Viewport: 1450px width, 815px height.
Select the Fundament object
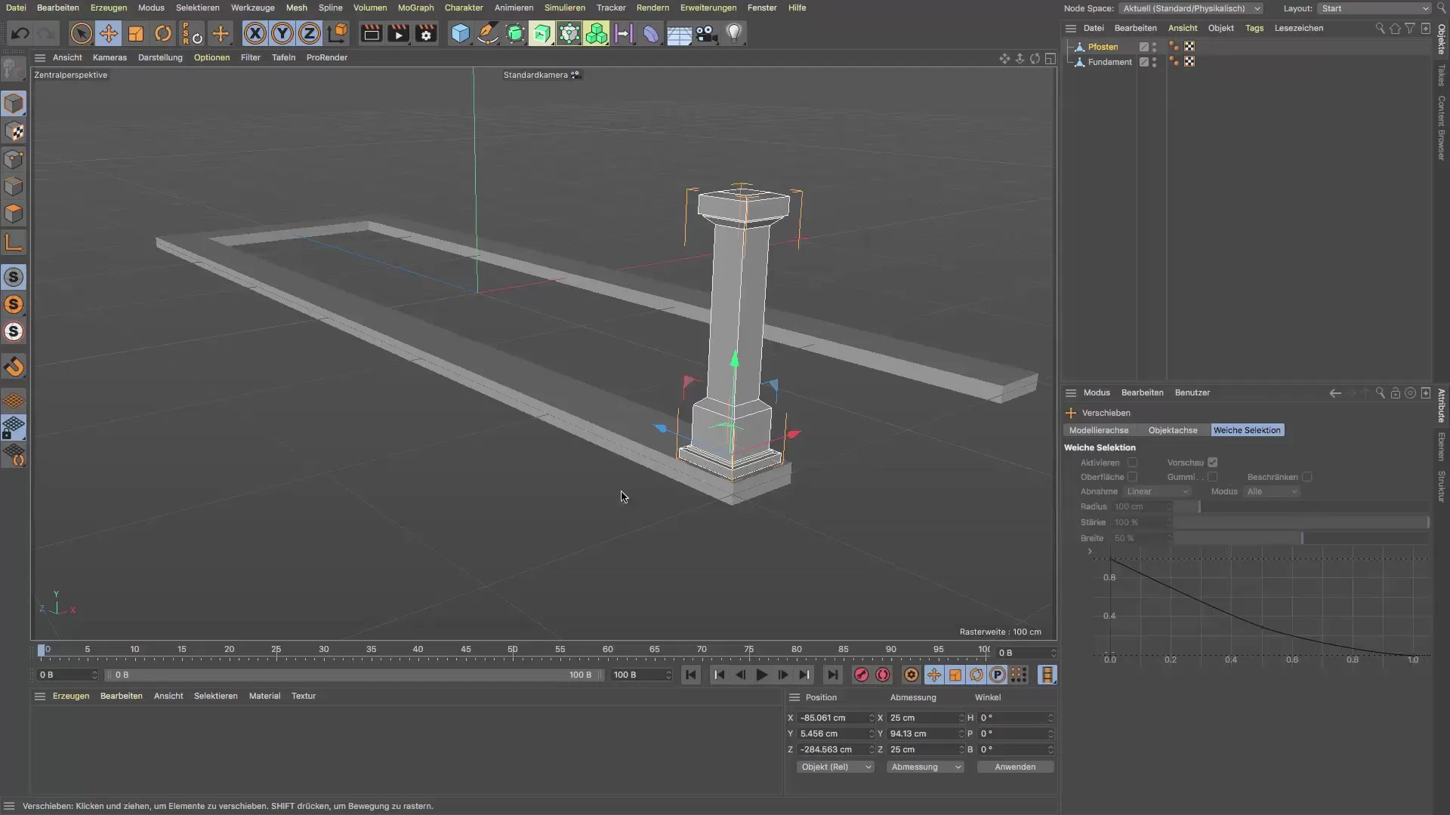tap(1109, 62)
